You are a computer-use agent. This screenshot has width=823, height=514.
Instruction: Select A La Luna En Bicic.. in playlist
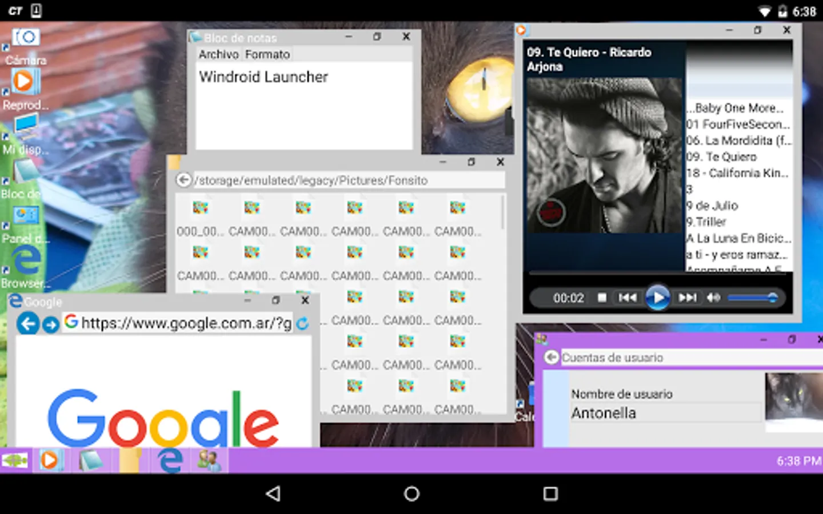pyautogui.click(x=739, y=238)
